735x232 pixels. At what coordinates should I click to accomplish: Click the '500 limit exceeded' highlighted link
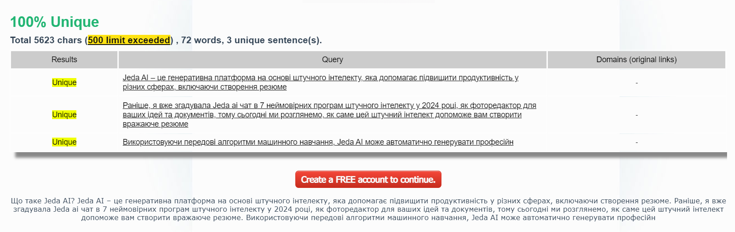click(129, 40)
